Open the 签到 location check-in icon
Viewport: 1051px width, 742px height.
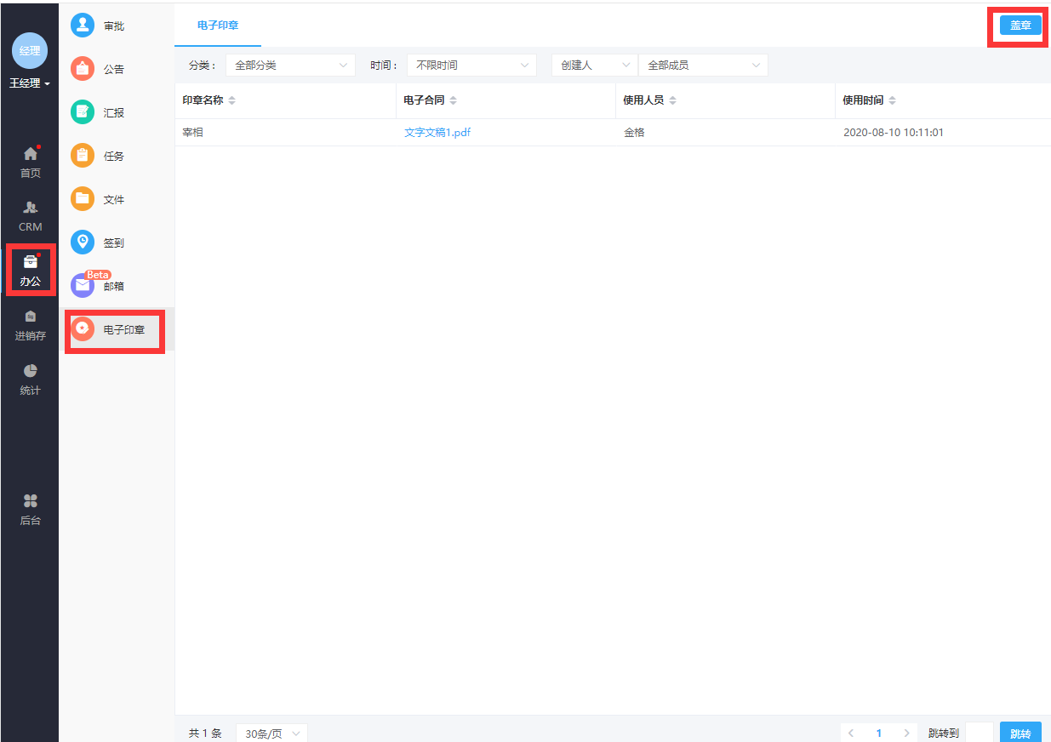pyautogui.click(x=83, y=243)
